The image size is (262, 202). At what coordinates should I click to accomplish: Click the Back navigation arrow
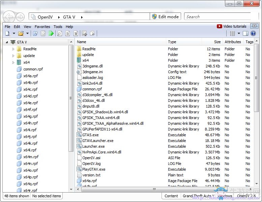coord(9,17)
